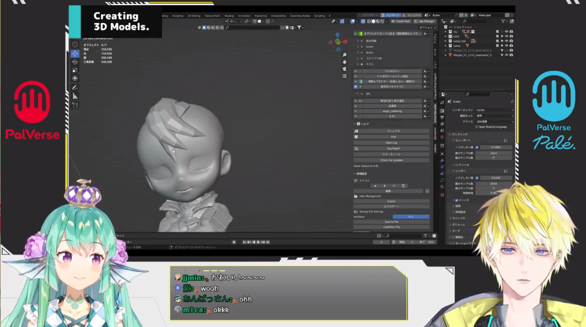Select the Scale tool in viewport toolbar

point(75,70)
